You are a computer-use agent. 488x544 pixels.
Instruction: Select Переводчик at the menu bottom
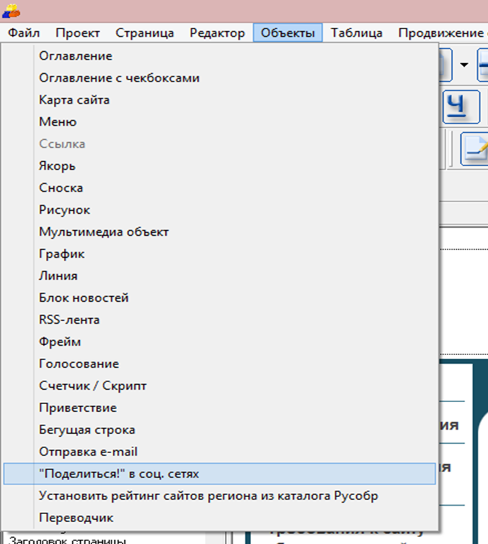76,518
